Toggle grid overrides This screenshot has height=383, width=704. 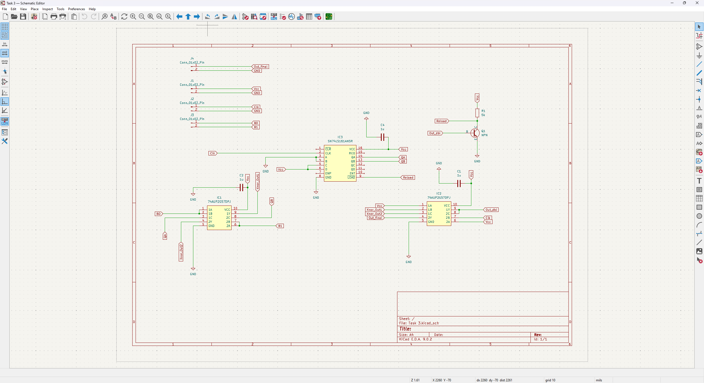pos(5,35)
